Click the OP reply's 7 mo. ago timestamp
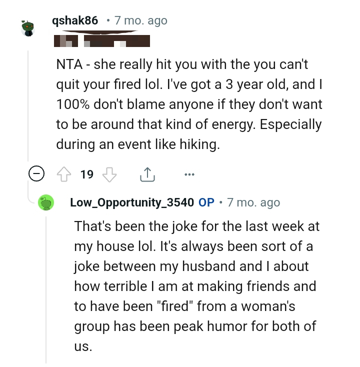This screenshot has width=360, height=367. (253, 202)
